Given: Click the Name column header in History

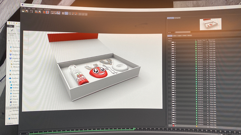Looking at the screenshot, I should point(170,41).
